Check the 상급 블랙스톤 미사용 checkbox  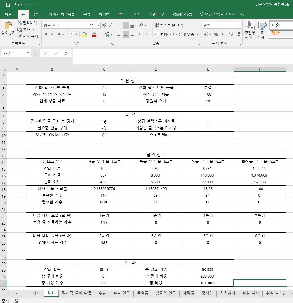(x=208, y=121)
